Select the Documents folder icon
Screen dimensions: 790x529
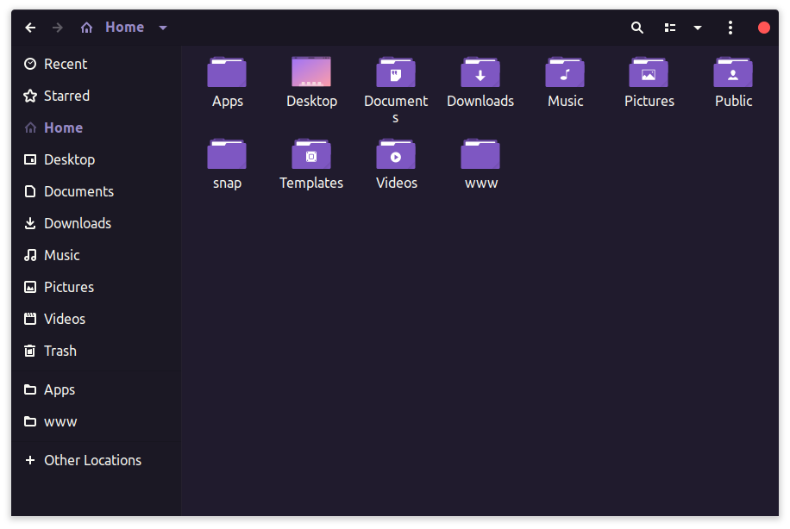pos(396,72)
